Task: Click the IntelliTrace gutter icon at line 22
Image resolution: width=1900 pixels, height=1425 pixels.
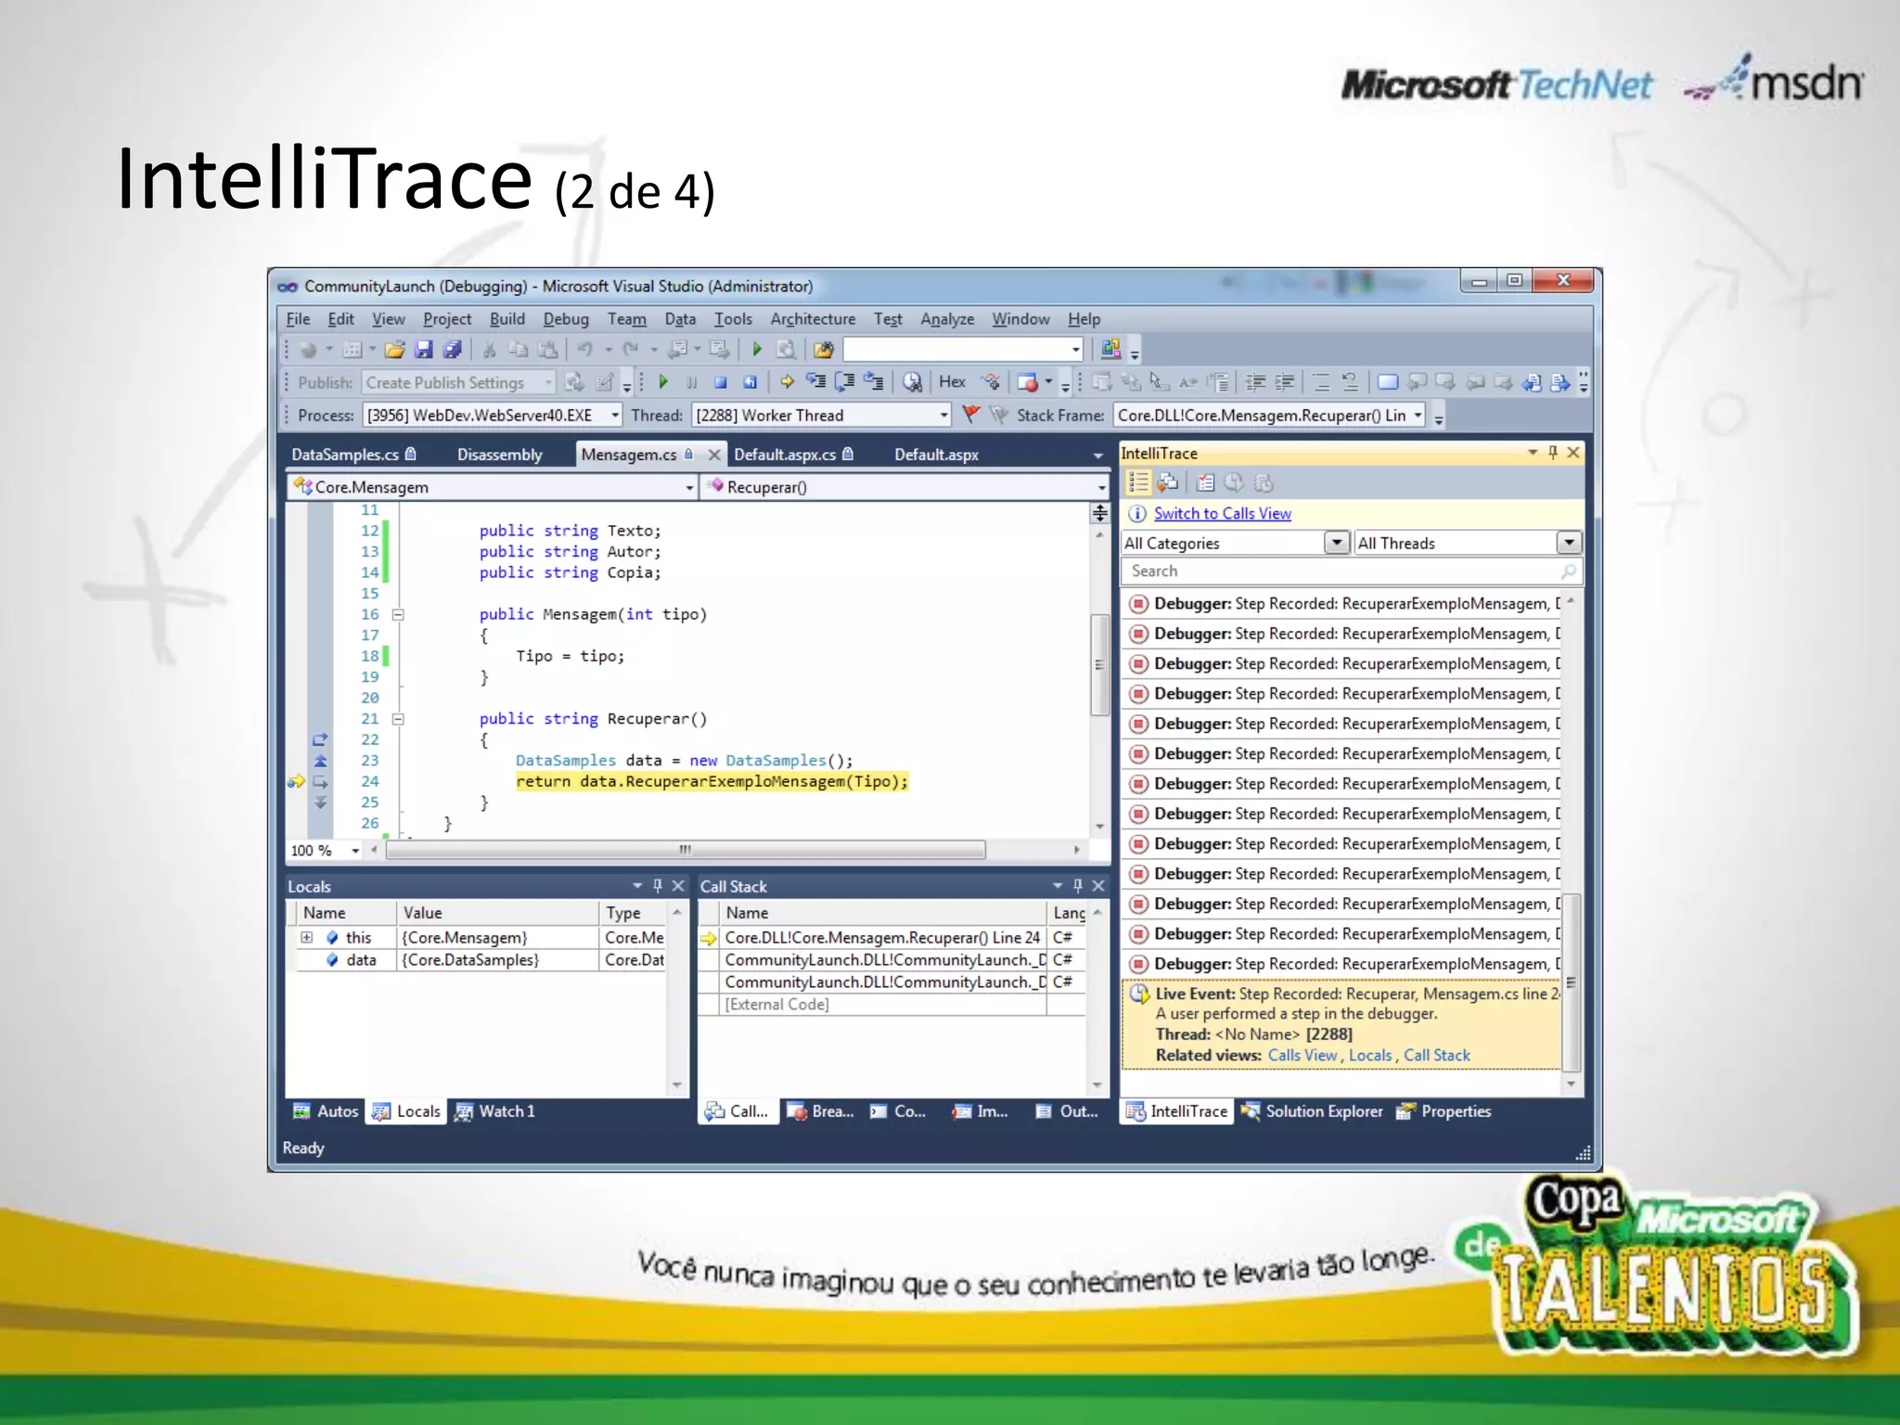Action: [x=320, y=739]
